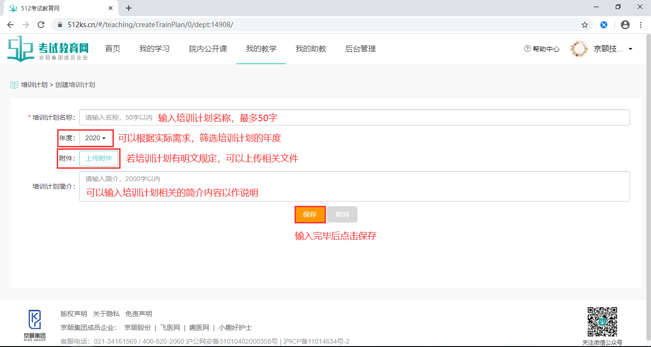Close the 512考试教育网 browser tab

point(110,8)
